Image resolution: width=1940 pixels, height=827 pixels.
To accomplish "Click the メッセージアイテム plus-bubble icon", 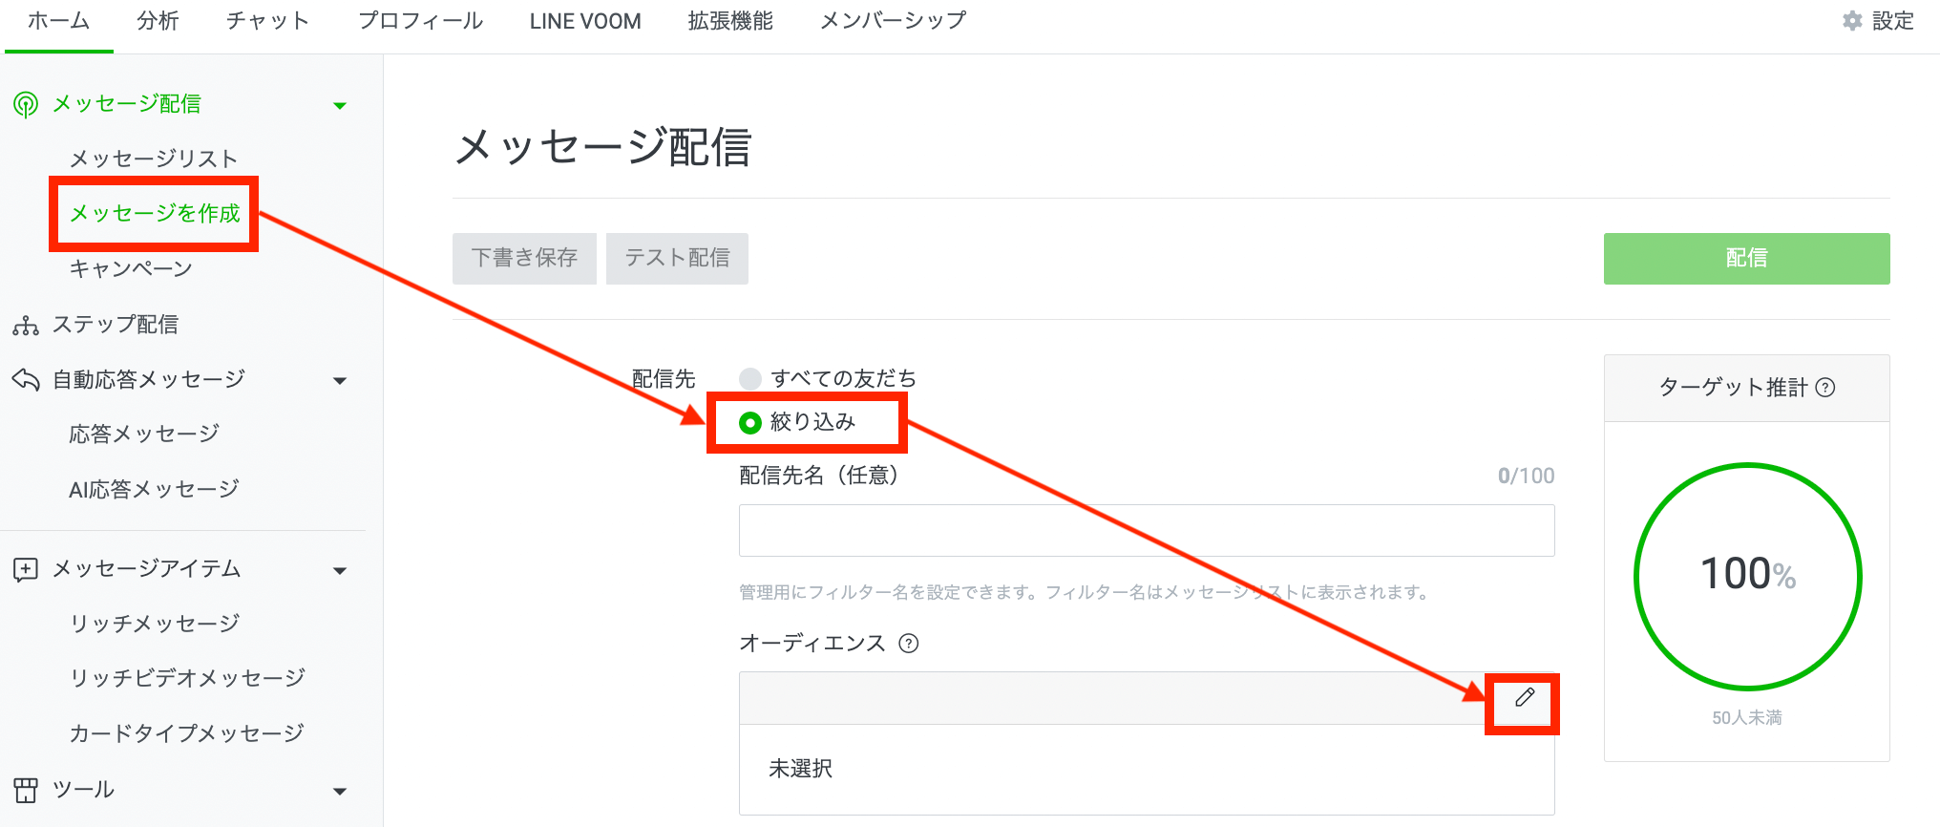I will pyautogui.click(x=26, y=570).
